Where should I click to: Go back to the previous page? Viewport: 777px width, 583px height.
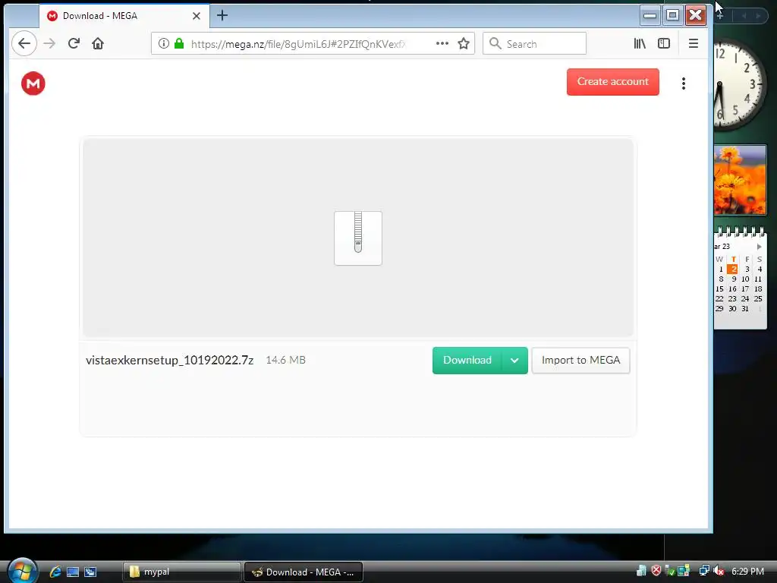pyautogui.click(x=24, y=43)
